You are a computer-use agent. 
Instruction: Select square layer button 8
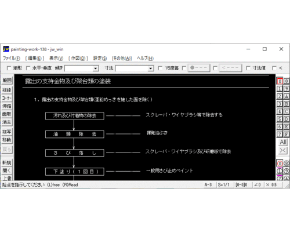pyautogui.click(x=287, y=81)
